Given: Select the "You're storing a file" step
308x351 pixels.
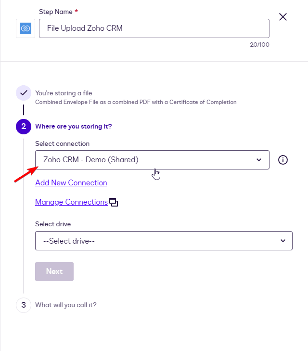Looking at the screenshot, I should [x=64, y=93].
